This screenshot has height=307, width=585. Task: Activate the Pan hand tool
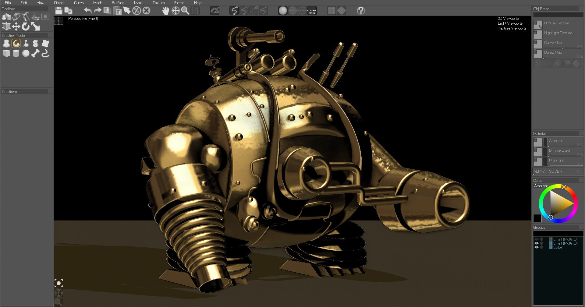point(166,11)
